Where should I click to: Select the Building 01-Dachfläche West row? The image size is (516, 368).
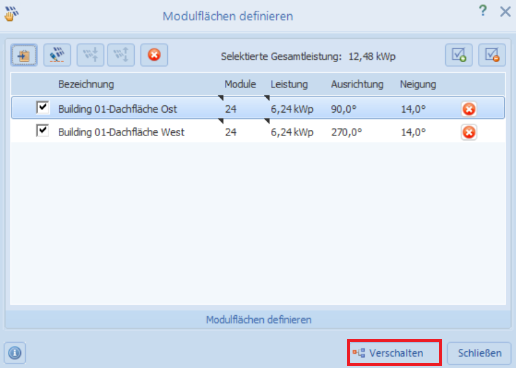(121, 132)
